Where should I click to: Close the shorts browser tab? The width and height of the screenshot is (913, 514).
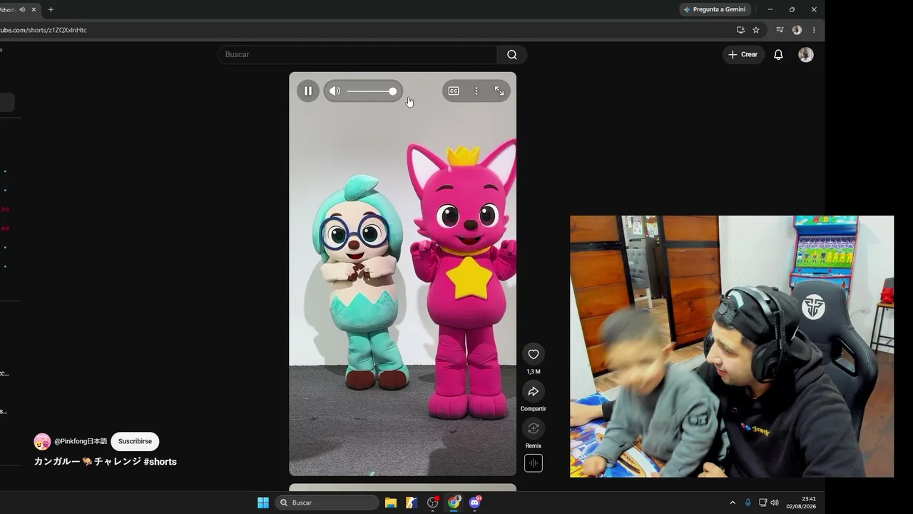click(34, 9)
